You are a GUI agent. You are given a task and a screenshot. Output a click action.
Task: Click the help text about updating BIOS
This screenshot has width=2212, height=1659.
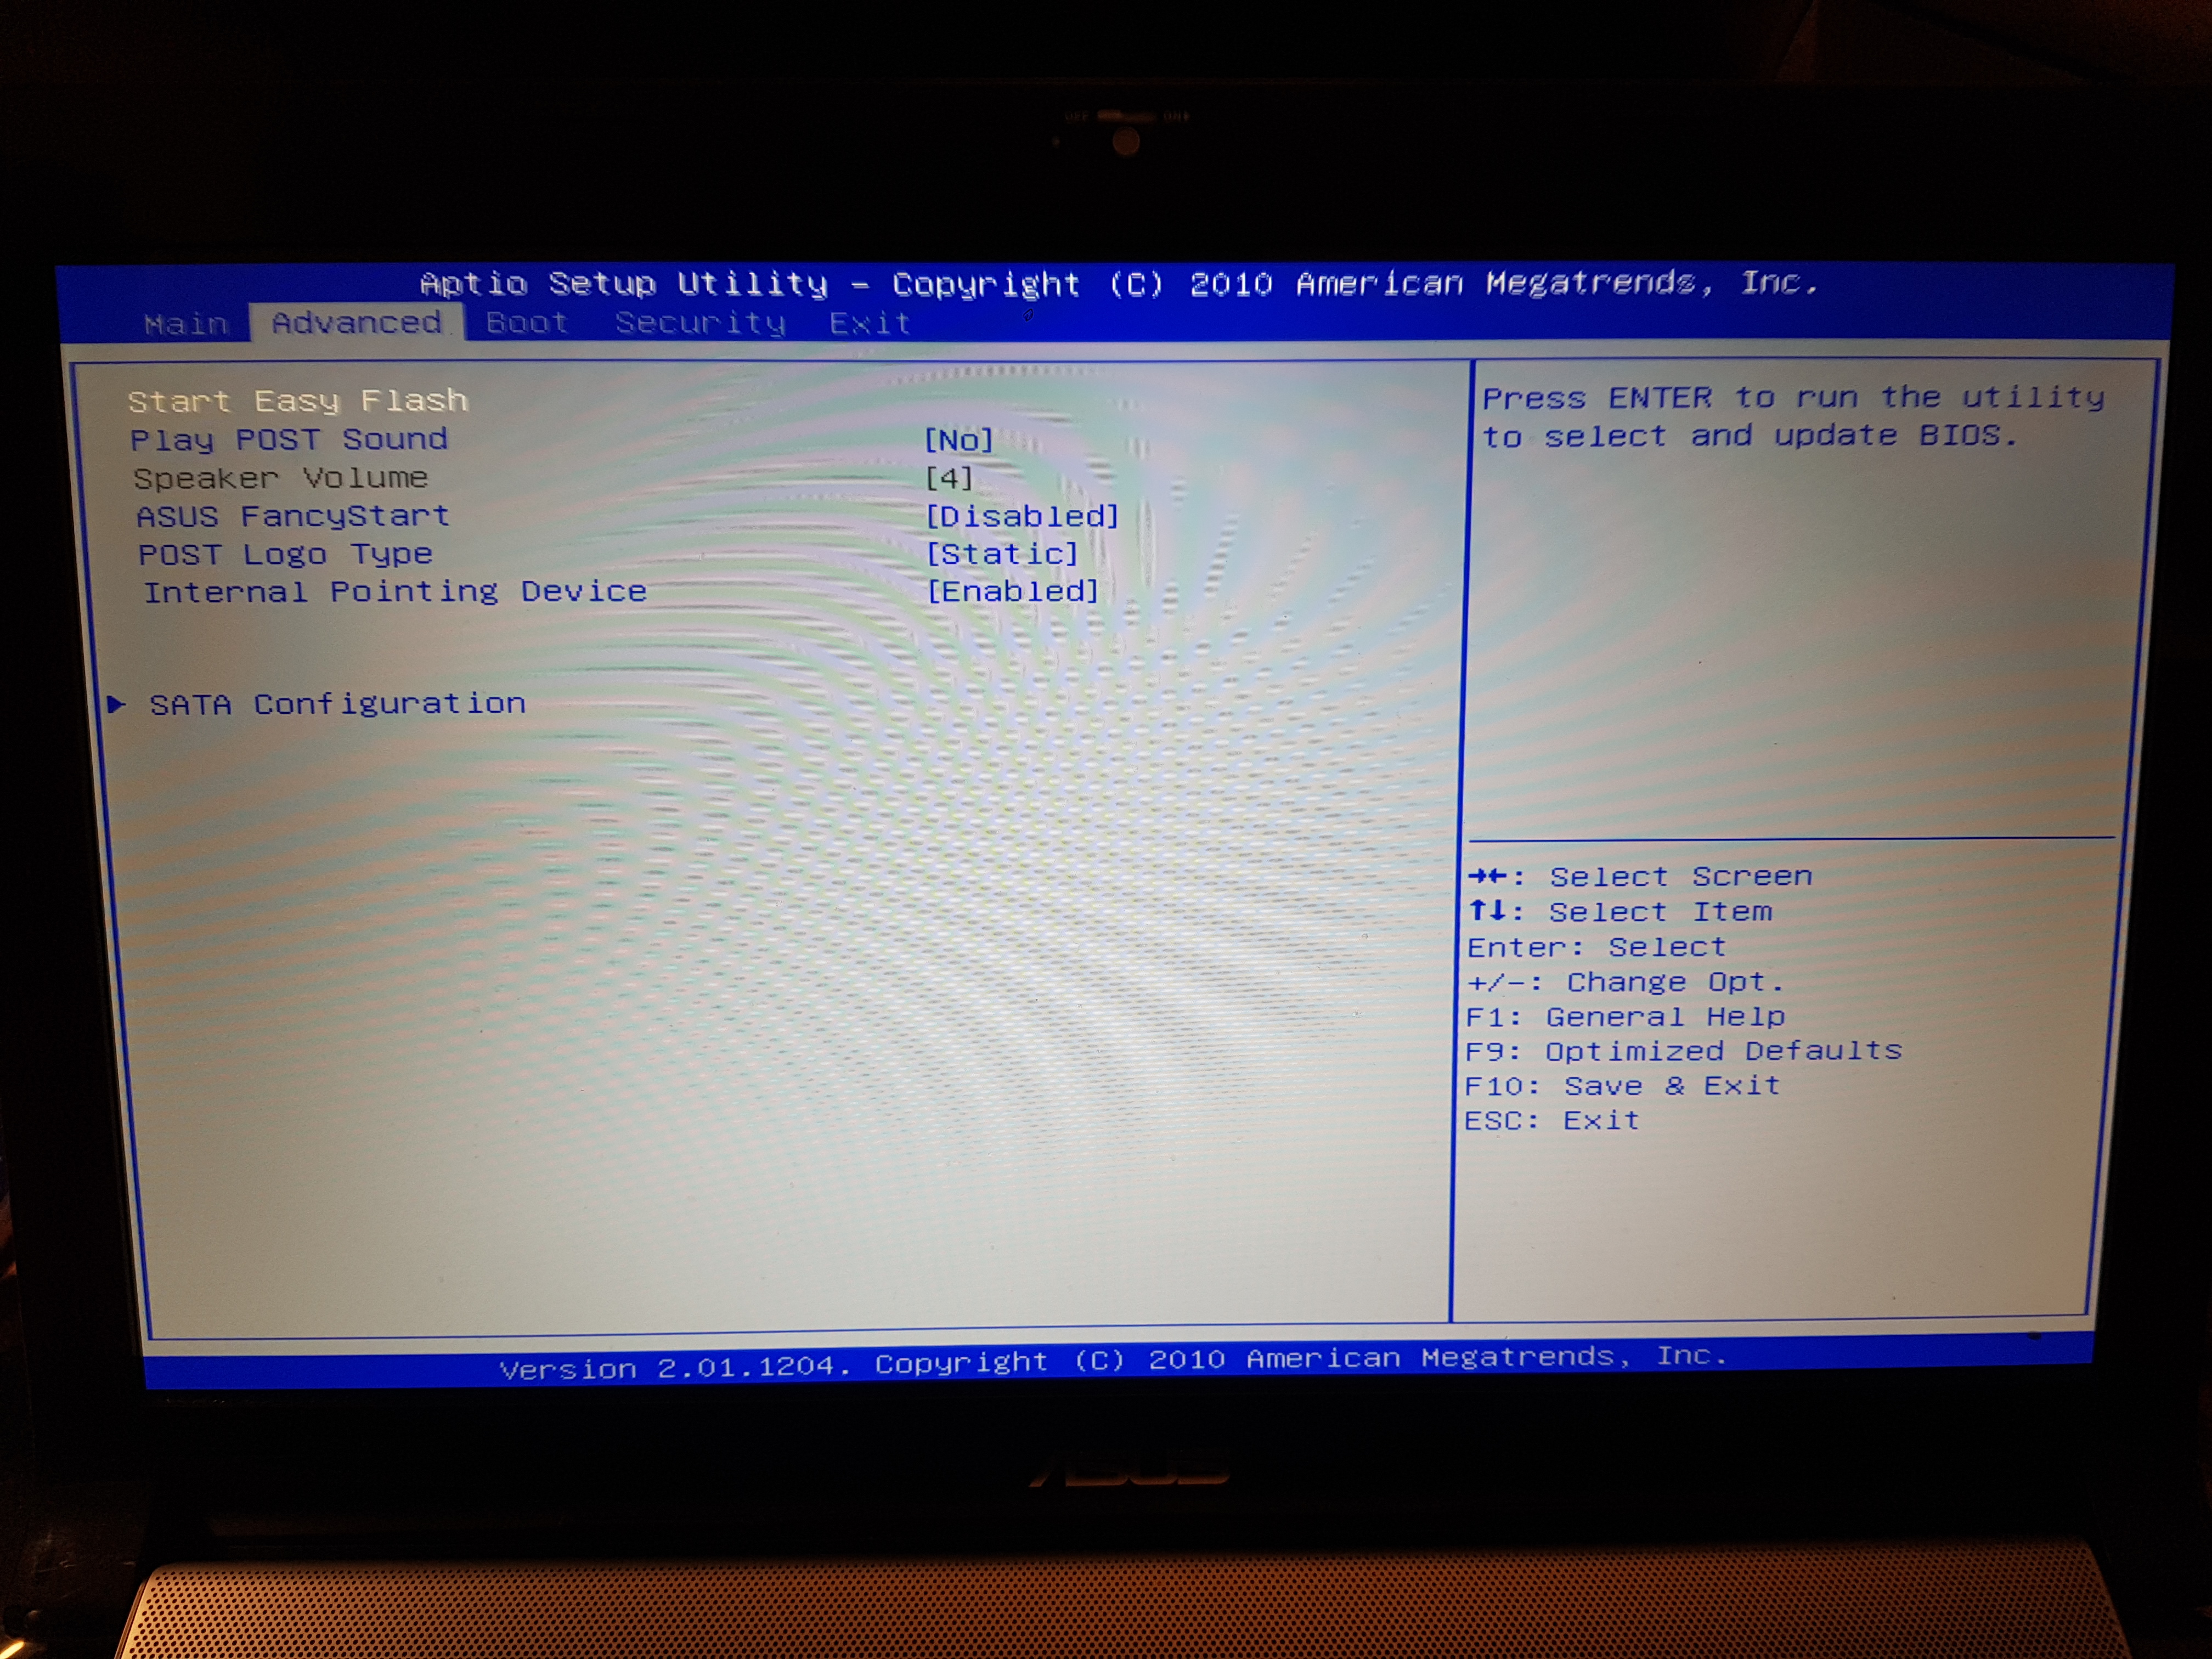(1793, 416)
